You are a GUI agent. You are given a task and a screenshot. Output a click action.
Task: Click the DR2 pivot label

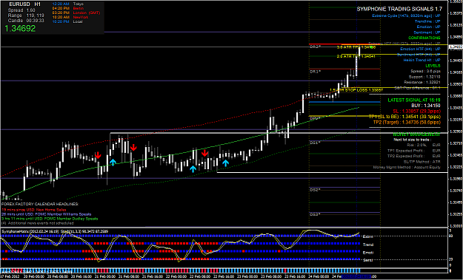pyautogui.click(x=315, y=47)
